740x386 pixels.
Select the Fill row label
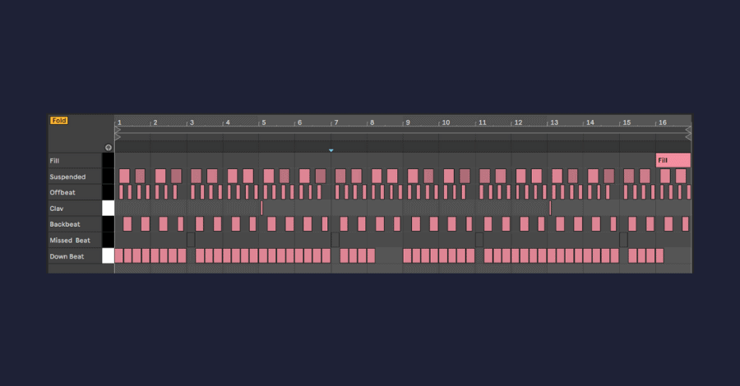click(x=54, y=161)
